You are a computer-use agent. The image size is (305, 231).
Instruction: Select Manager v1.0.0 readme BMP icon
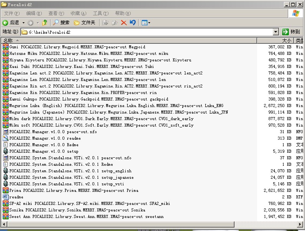pyautogui.click(x=6, y=138)
